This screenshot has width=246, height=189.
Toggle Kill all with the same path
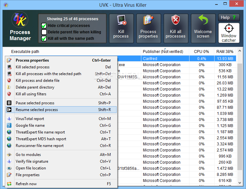click(x=44, y=39)
